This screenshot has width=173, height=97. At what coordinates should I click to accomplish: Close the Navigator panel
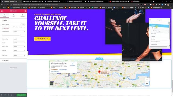[x=169, y=20]
